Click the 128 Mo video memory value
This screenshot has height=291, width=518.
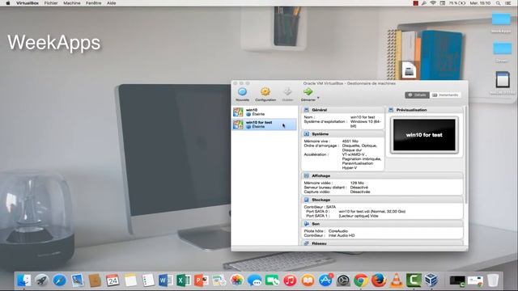[357, 183]
